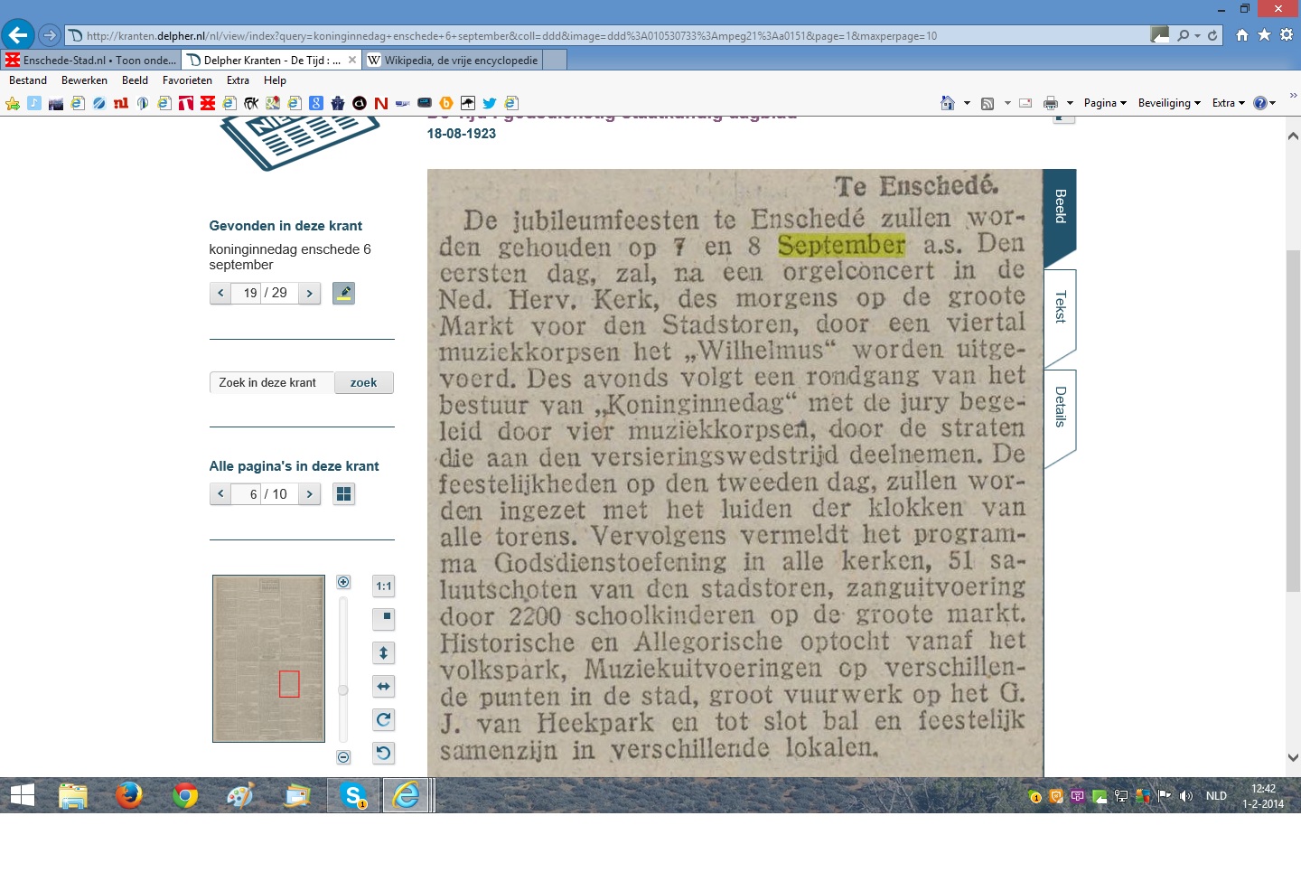This screenshot has height=872, width=1301.
Task: Zoom in with the plus icon
Action: pyautogui.click(x=343, y=583)
